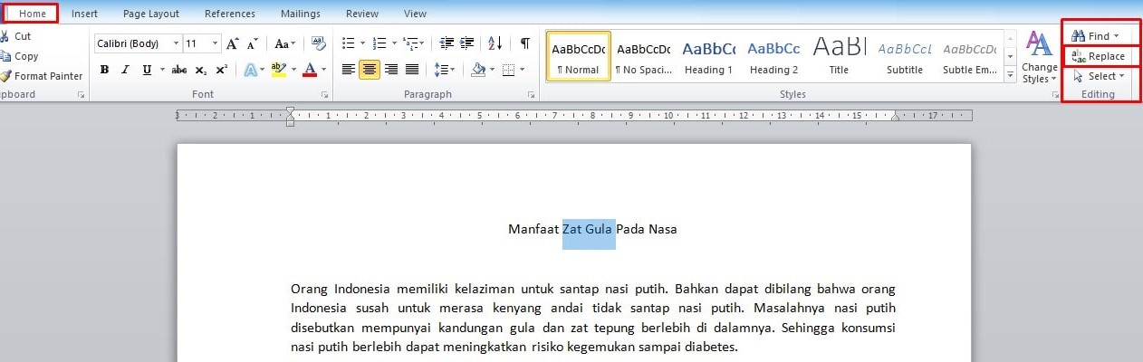Click the red font color swatch button
This screenshot has height=362, width=1143.
310,70
